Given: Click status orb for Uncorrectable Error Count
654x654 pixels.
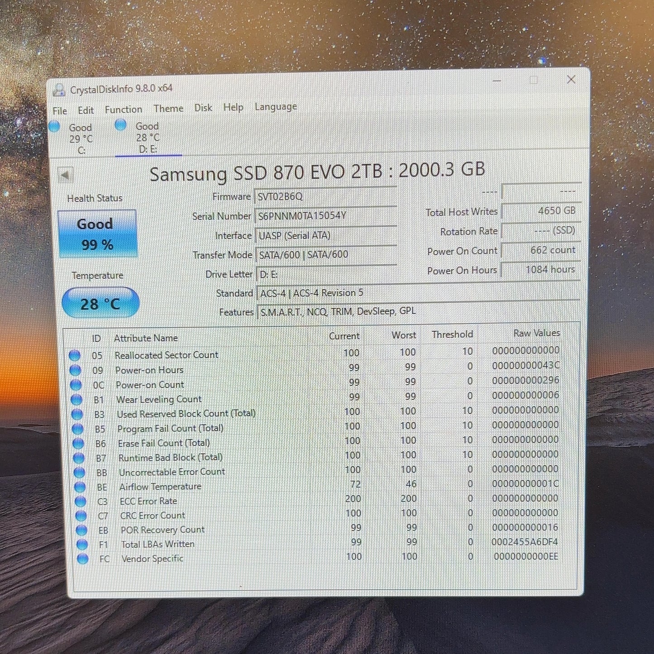Looking at the screenshot, I should coord(79,473).
